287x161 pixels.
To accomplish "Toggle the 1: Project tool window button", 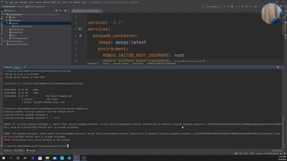I will point(2,15).
